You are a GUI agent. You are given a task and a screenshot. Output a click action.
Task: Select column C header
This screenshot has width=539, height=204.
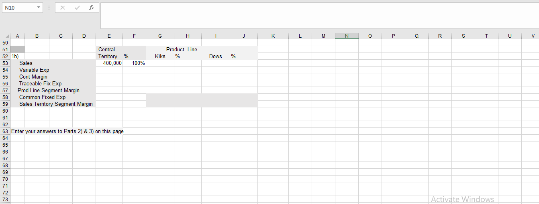click(x=61, y=36)
